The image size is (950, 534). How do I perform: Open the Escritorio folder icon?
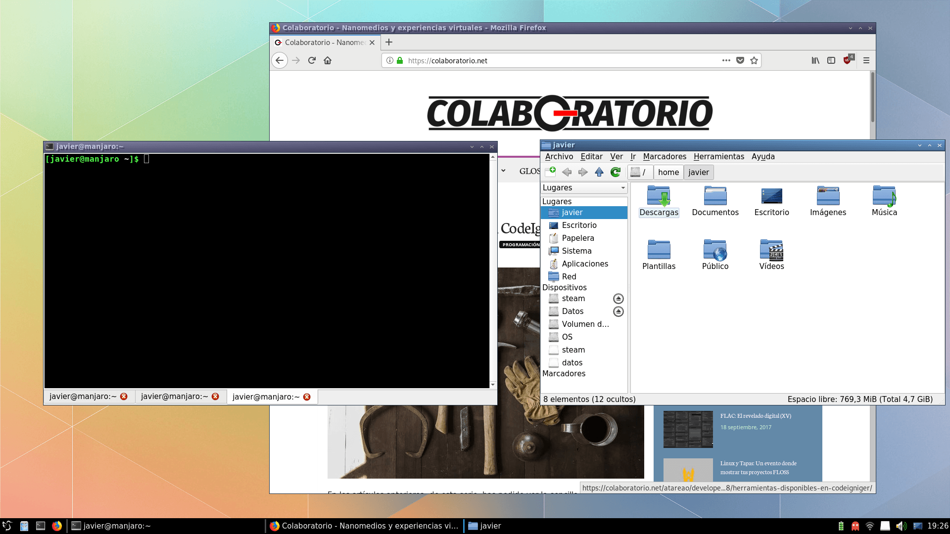click(771, 201)
